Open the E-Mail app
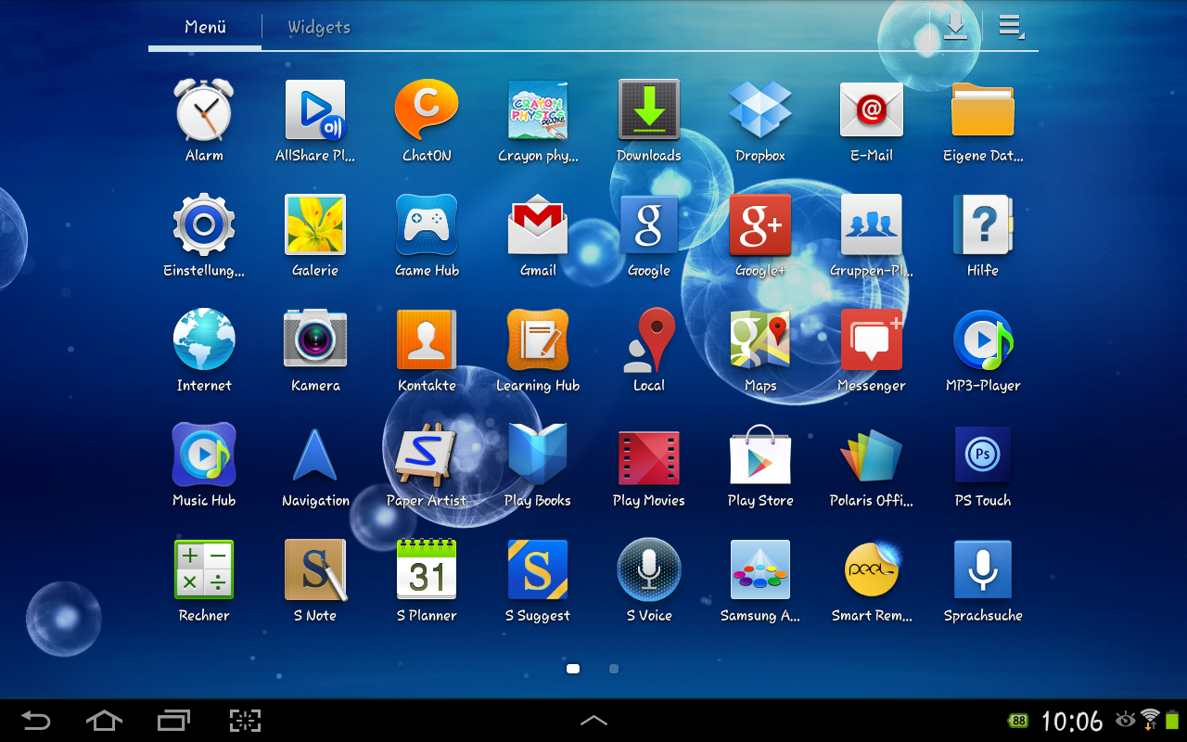The width and height of the screenshot is (1187, 742). pos(872,110)
